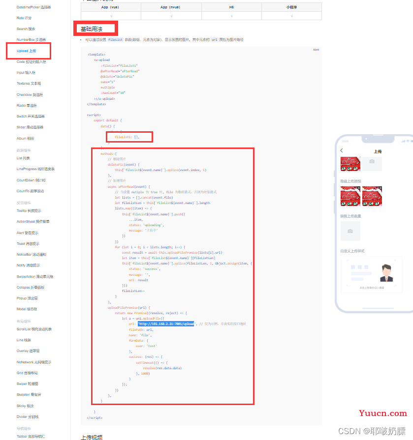The image size is (413, 440).
Task: Navigate to NoNetwork 无网络提示
Action: click(x=34, y=362)
